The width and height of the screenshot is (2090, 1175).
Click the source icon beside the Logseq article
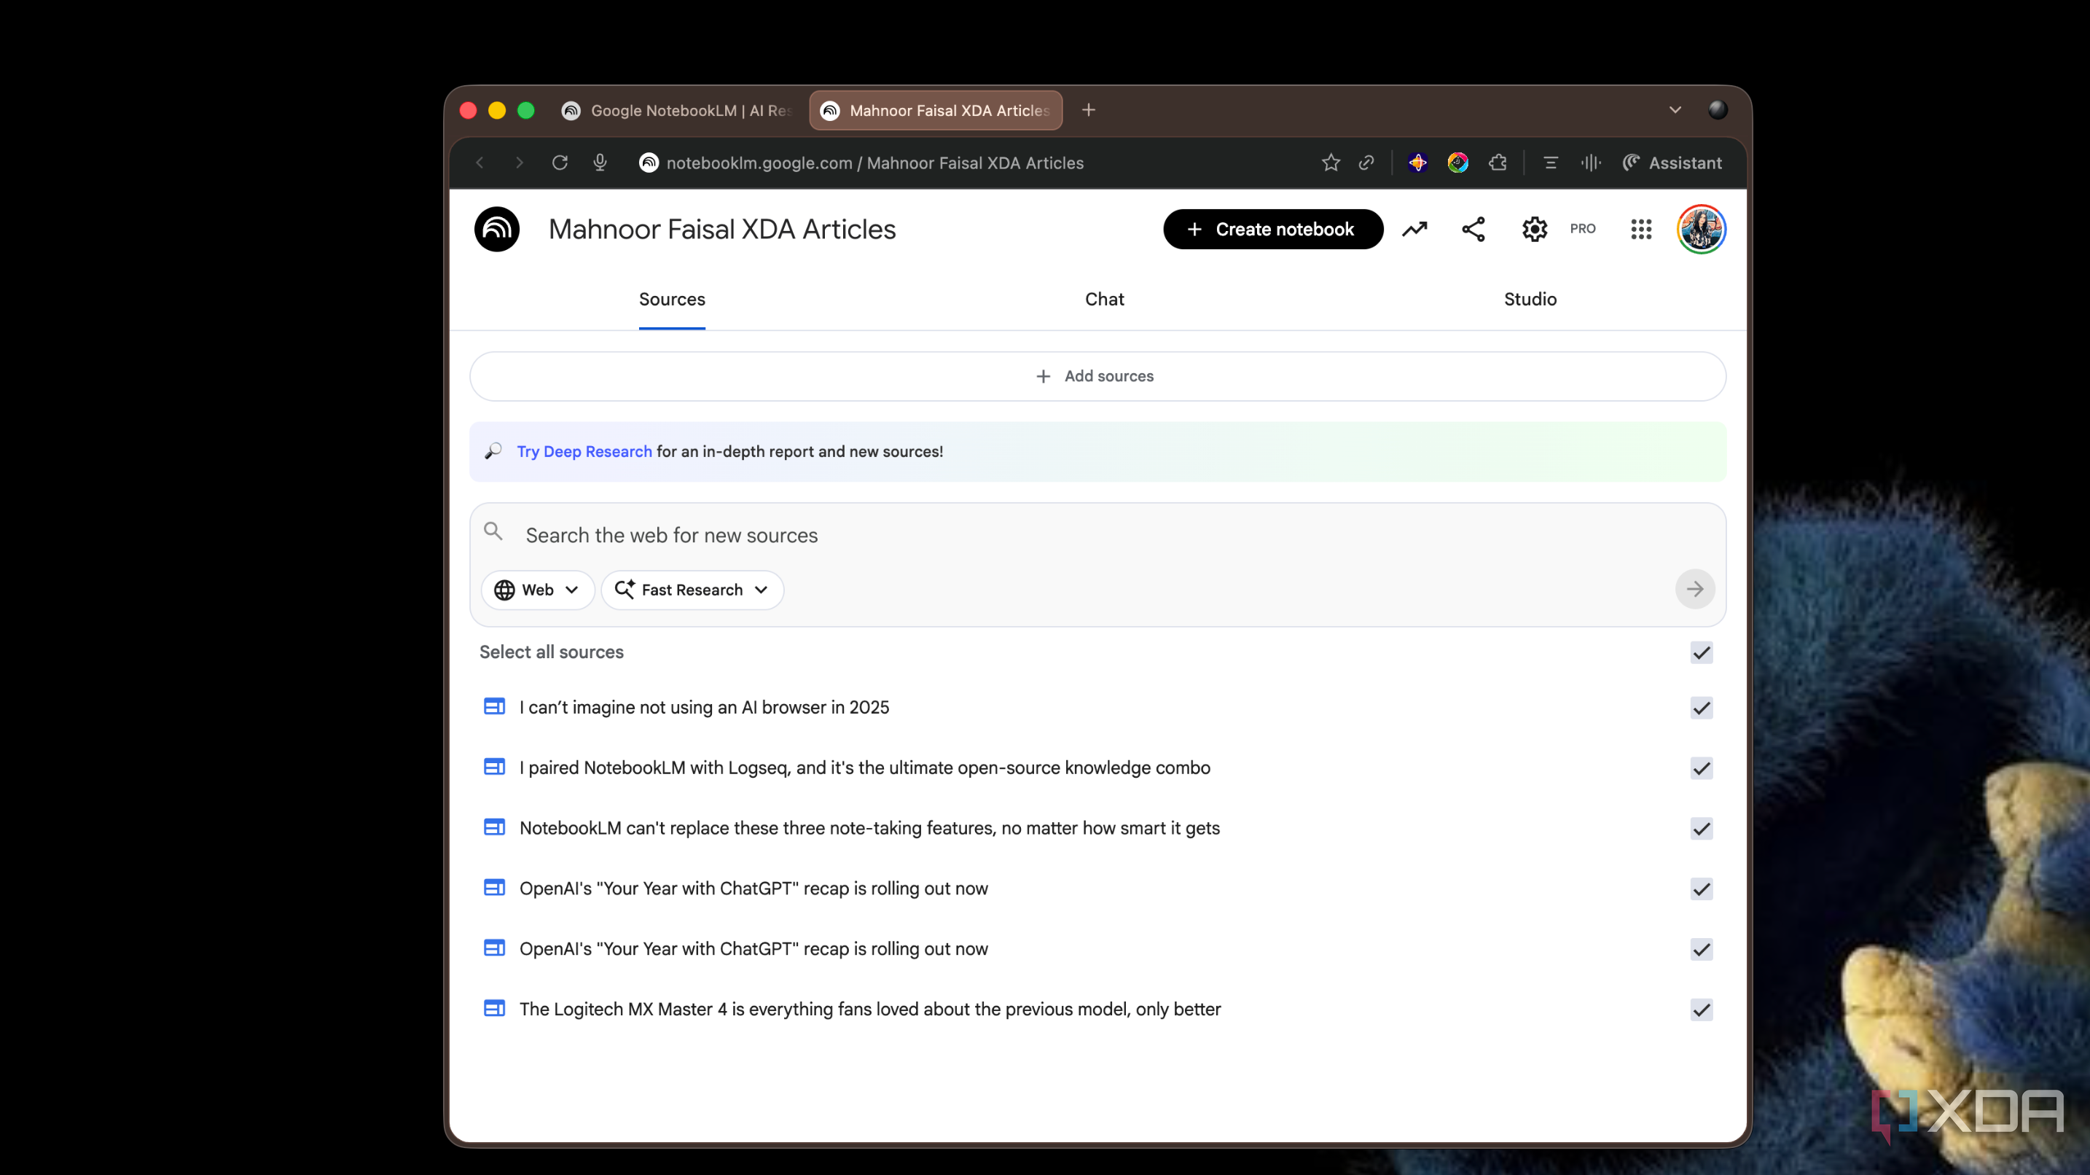(494, 767)
